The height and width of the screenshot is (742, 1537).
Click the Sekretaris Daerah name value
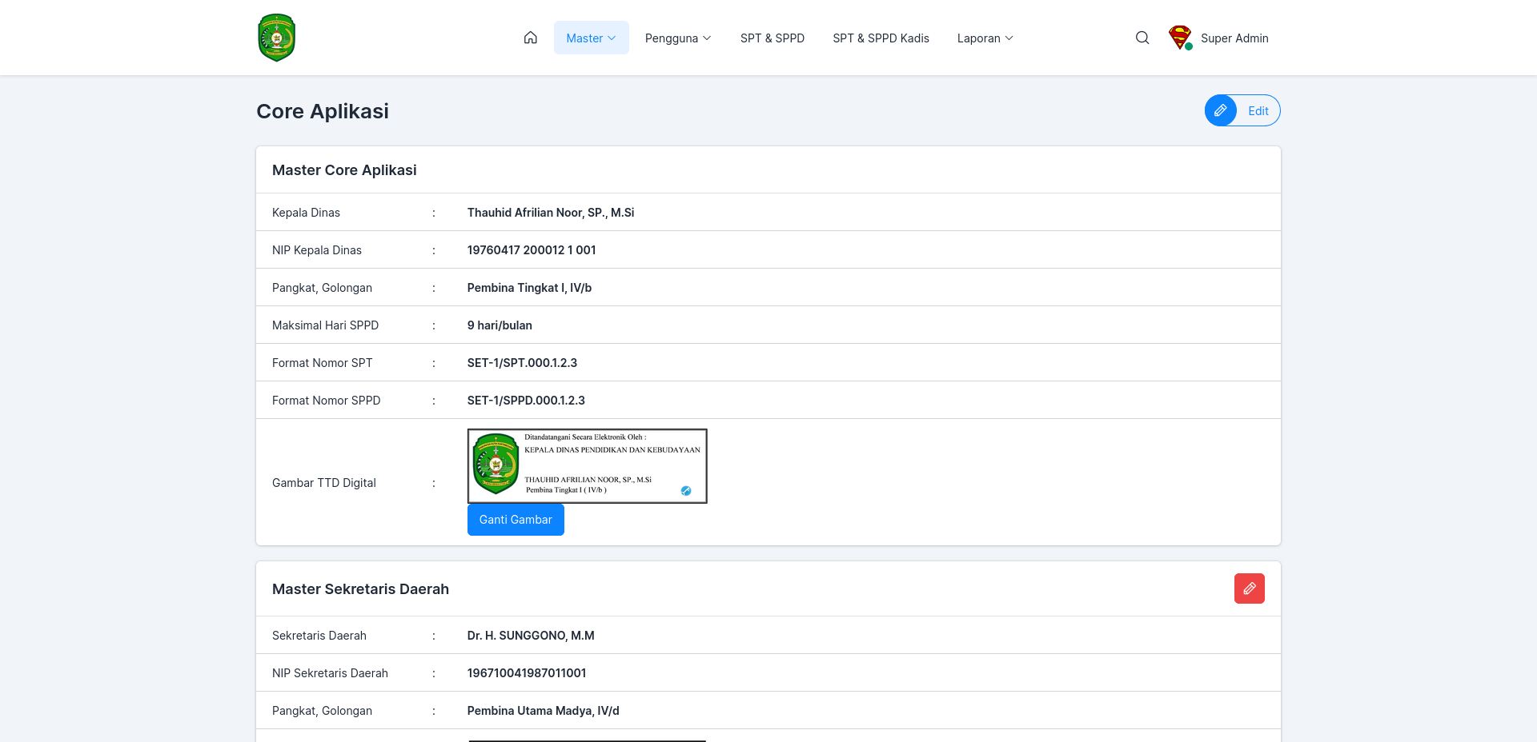click(531, 635)
